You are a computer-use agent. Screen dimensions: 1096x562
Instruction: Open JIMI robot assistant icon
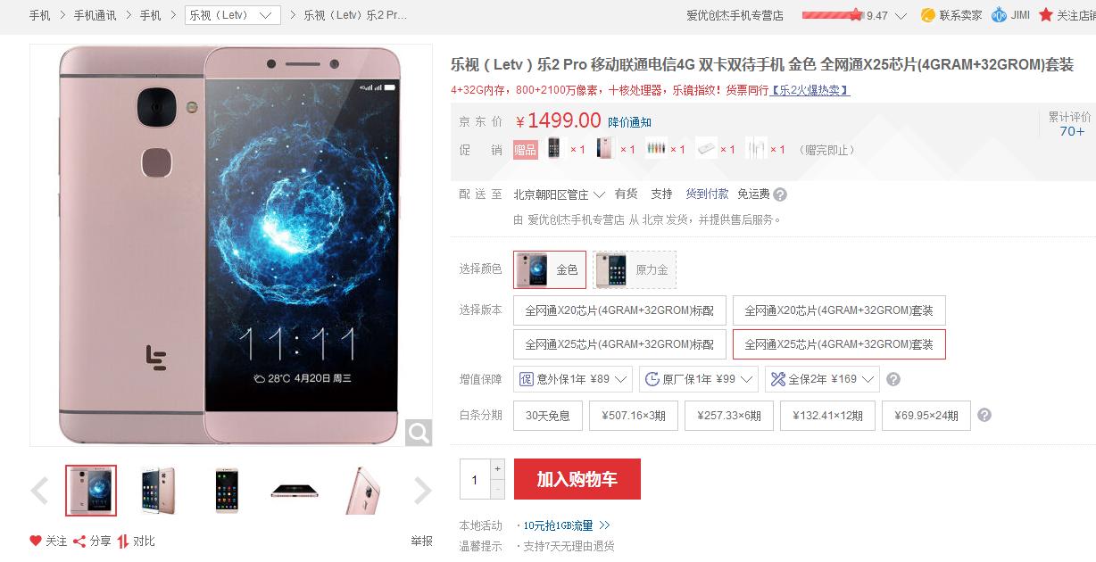point(999,15)
